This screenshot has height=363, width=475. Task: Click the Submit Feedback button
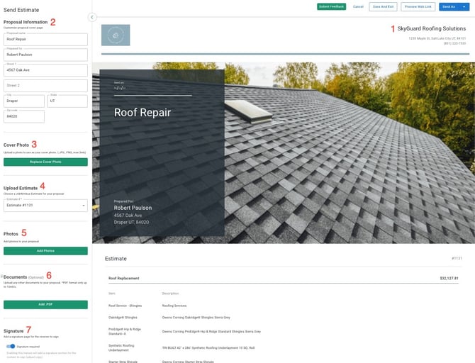(331, 6)
